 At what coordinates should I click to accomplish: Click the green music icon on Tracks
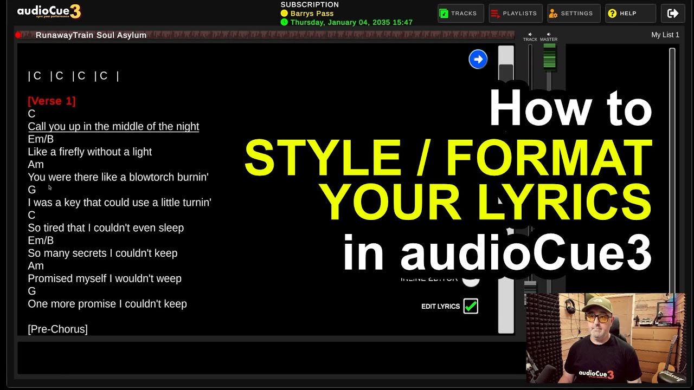pos(444,14)
